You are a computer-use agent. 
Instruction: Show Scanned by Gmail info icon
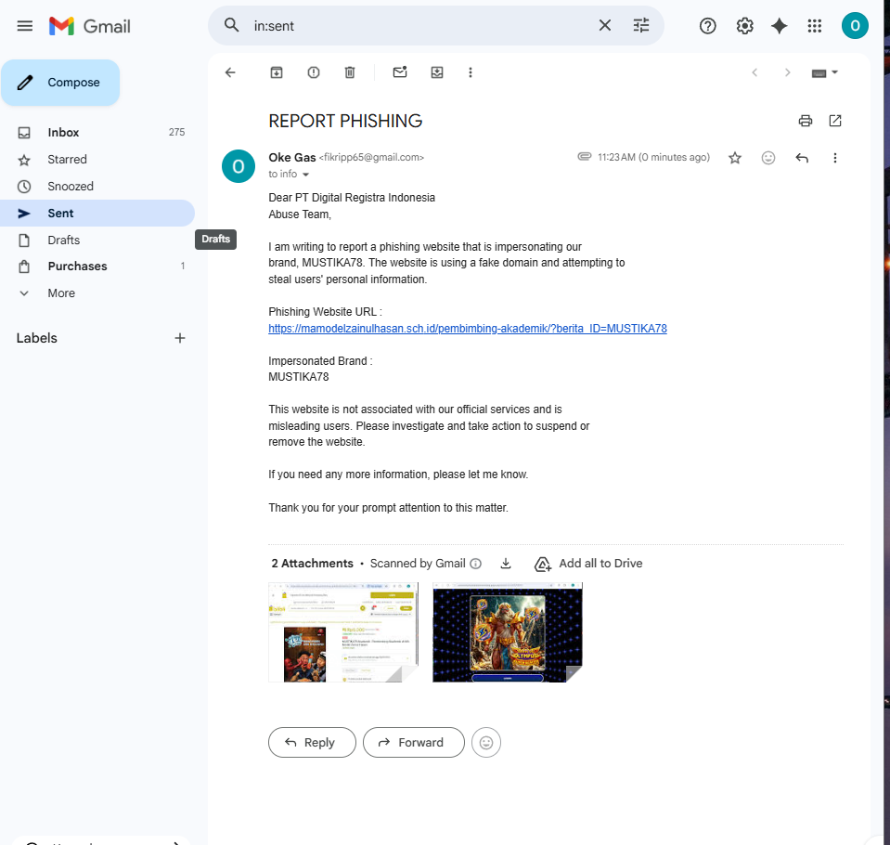(476, 564)
